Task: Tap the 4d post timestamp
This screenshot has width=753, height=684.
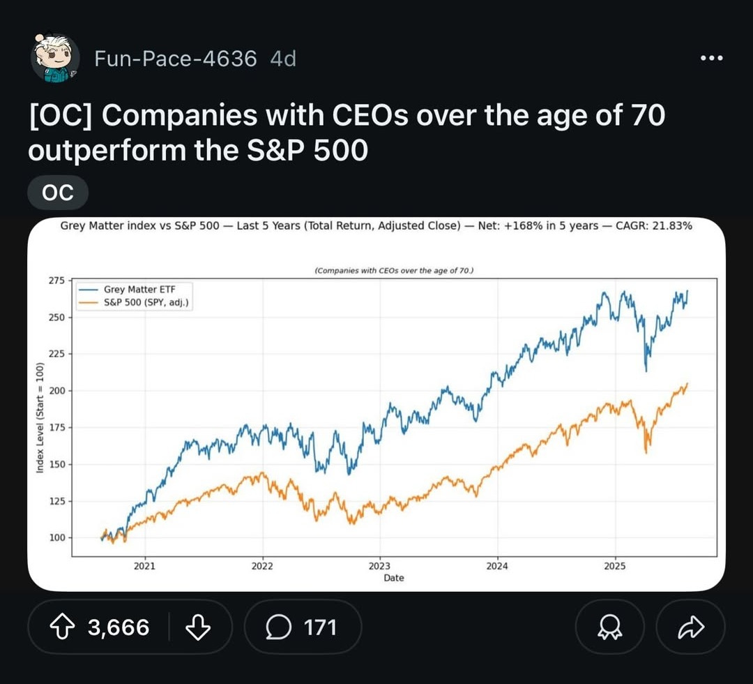Action: click(x=282, y=59)
